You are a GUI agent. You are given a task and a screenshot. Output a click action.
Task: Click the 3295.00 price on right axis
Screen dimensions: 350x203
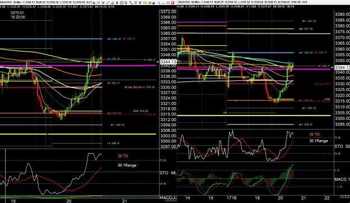(342, 124)
